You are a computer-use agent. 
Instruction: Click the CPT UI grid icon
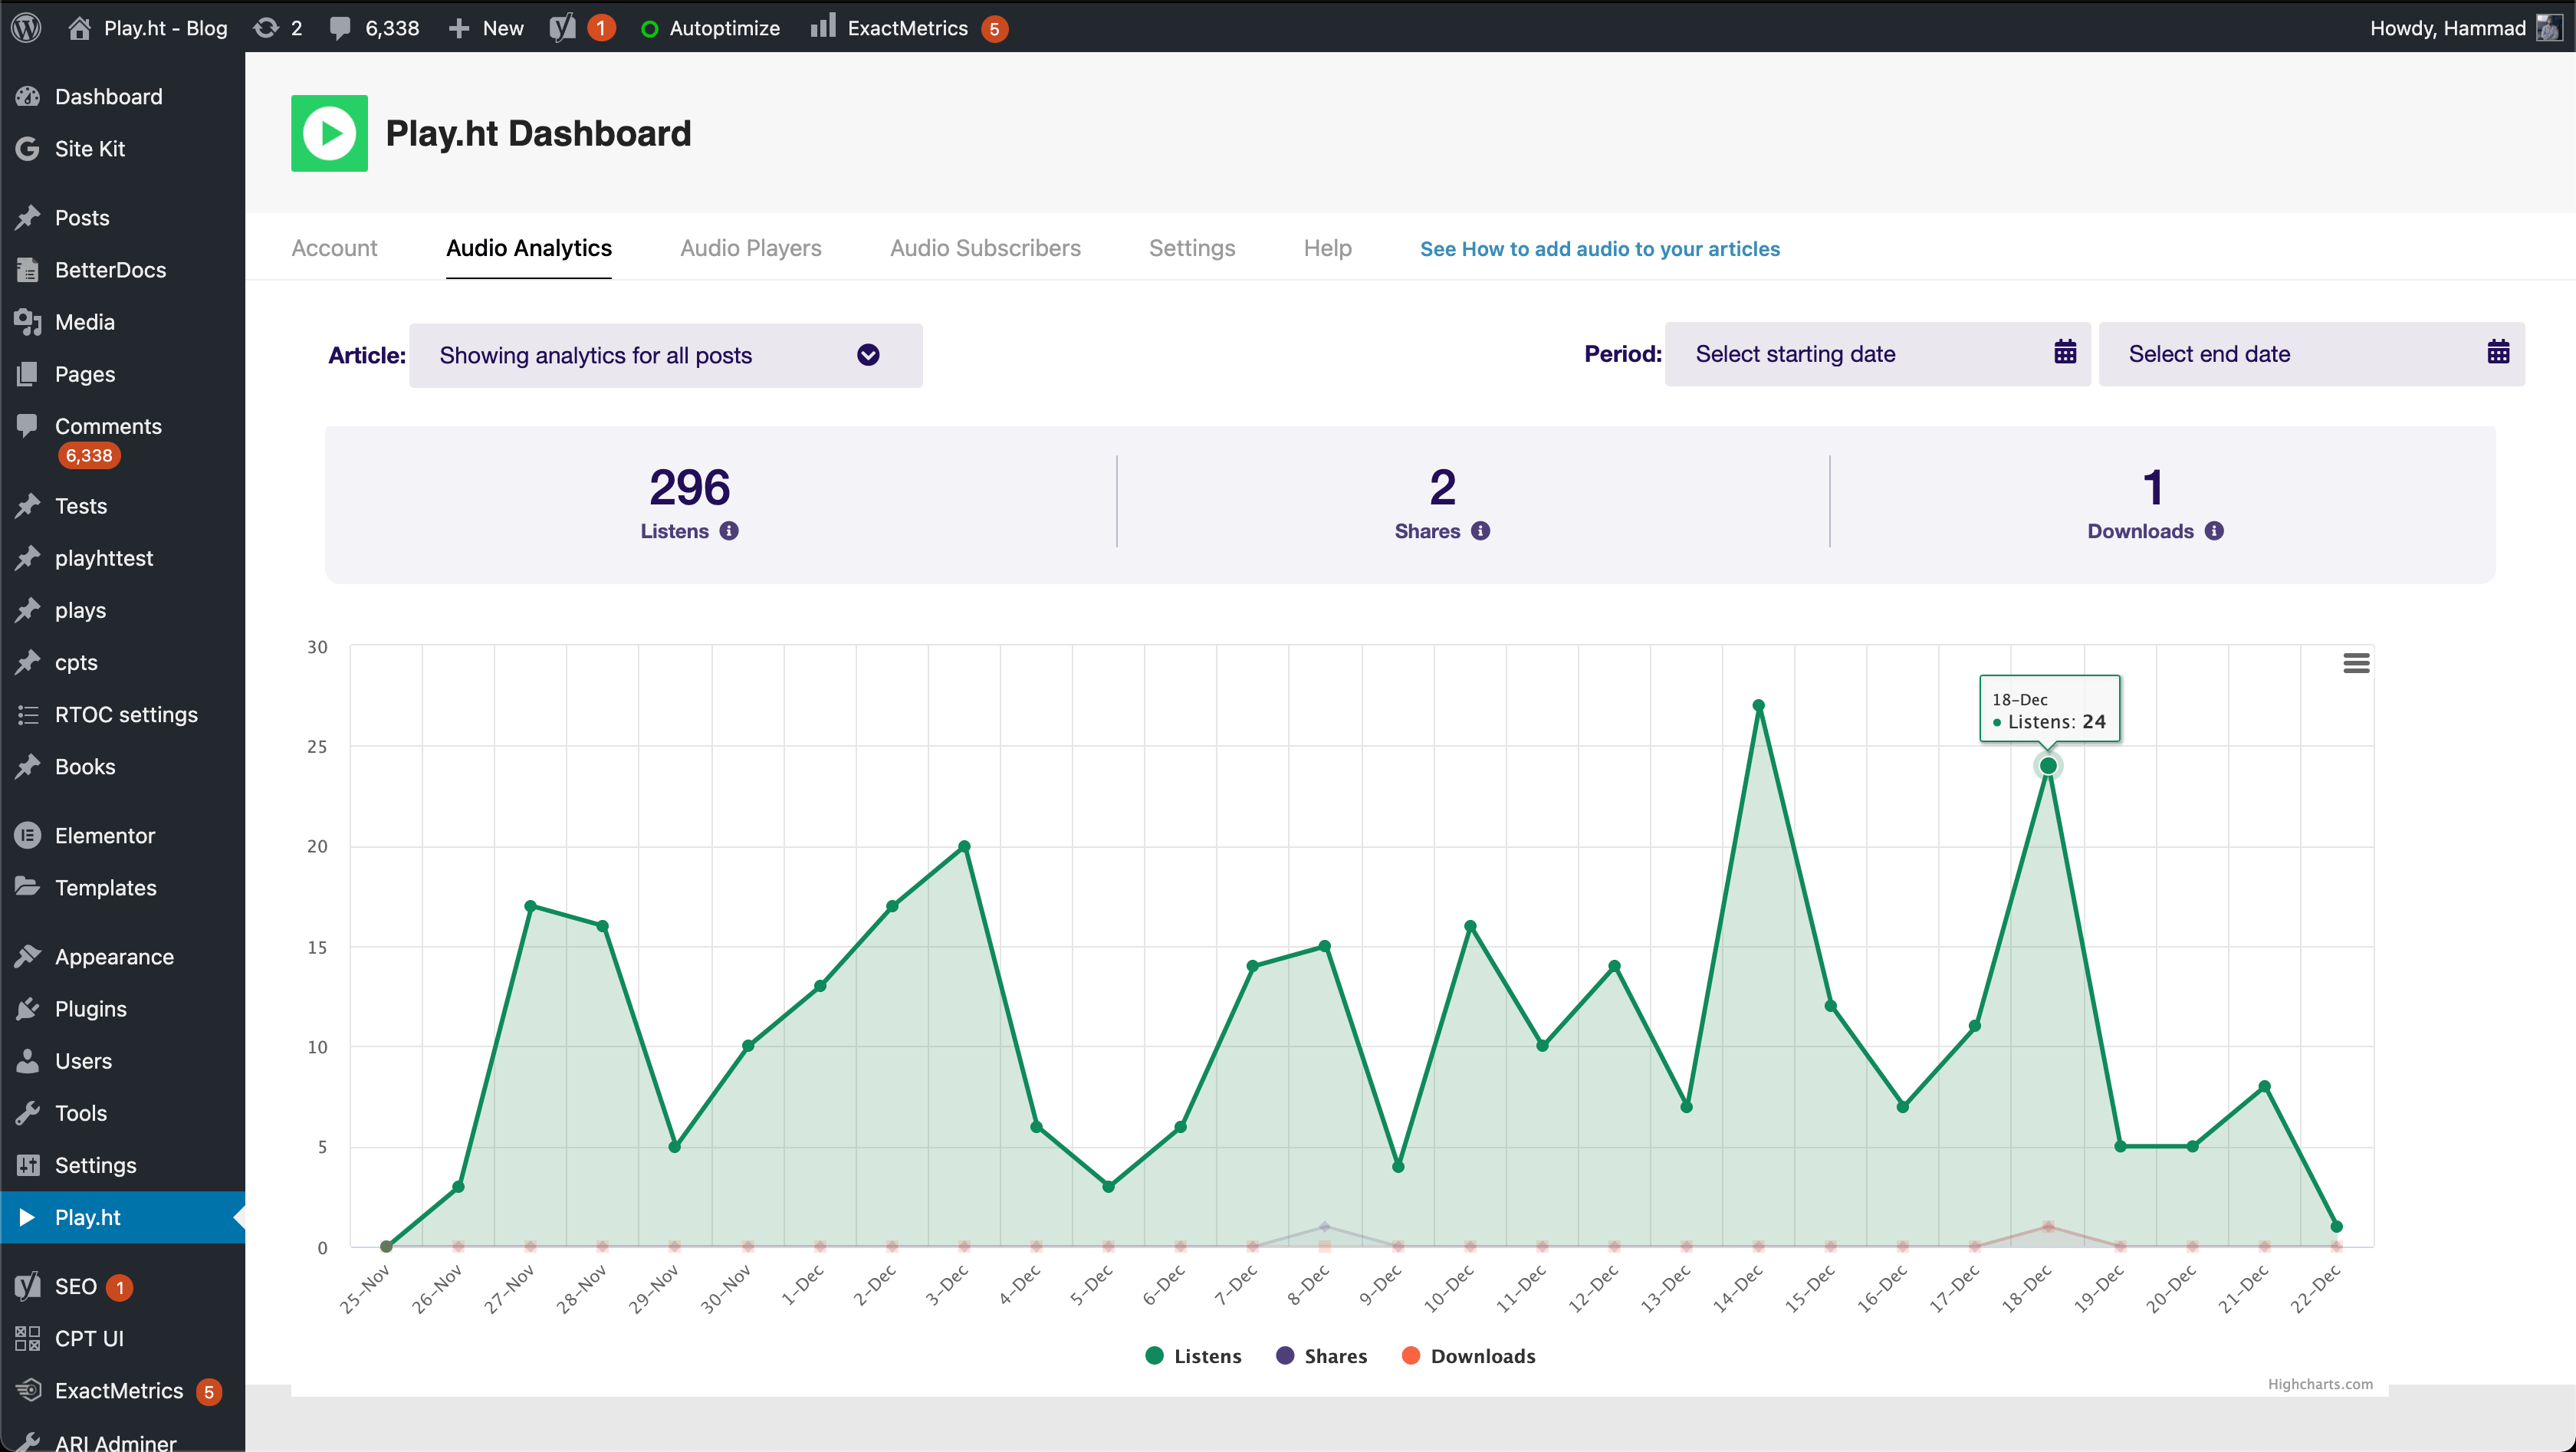point(28,1338)
